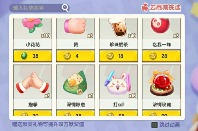198x131 pixels.
Task: Open the shop cart icon at top right
Action: 145,7
